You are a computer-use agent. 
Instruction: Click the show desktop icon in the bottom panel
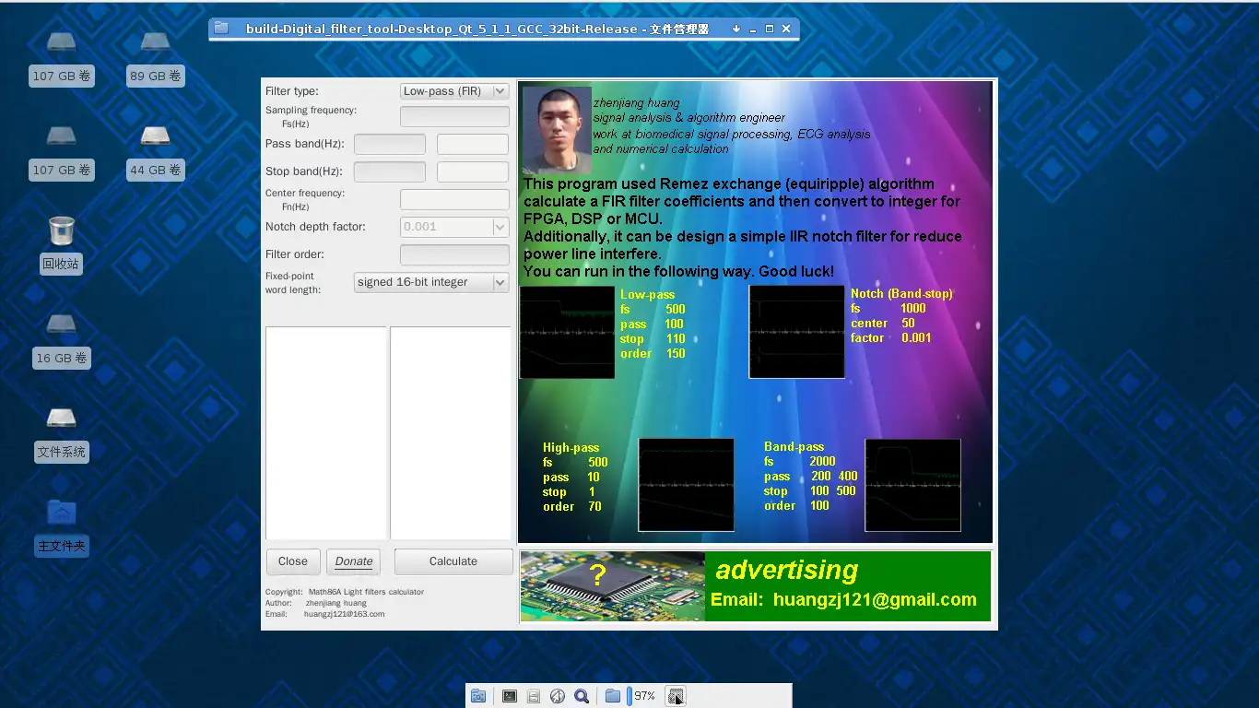pos(478,696)
